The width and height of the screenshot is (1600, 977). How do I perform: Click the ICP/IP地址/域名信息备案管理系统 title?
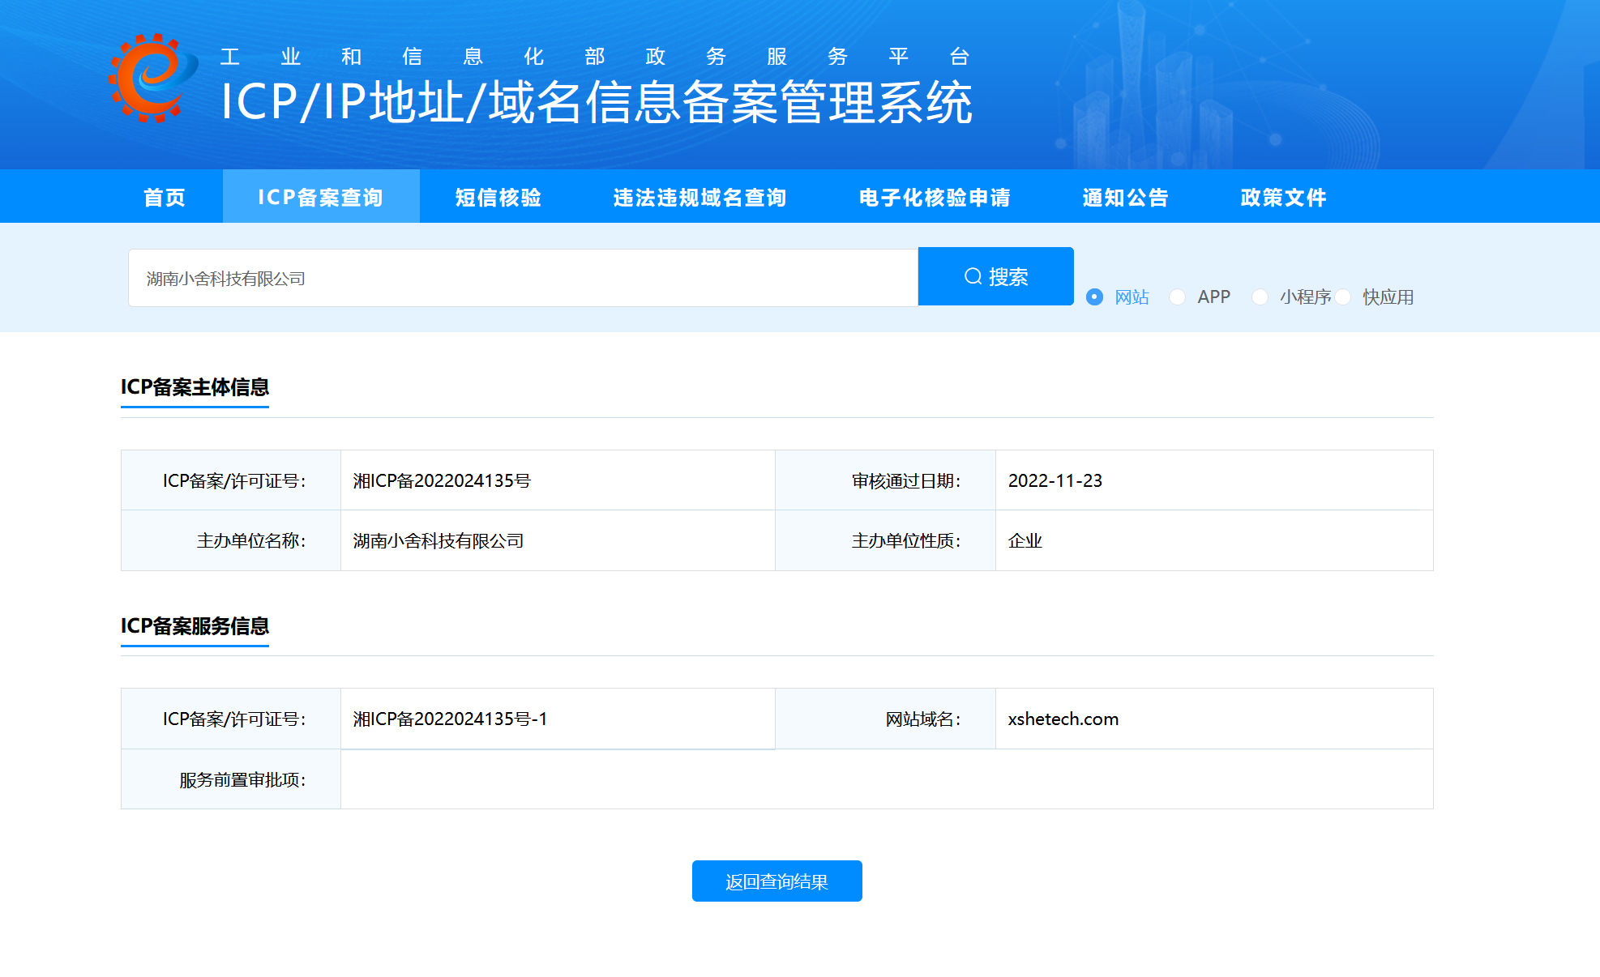[x=597, y=103]
